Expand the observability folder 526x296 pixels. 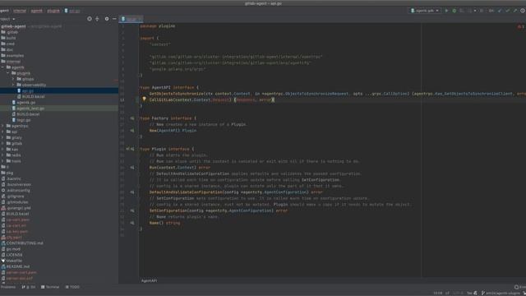point(14,85)
